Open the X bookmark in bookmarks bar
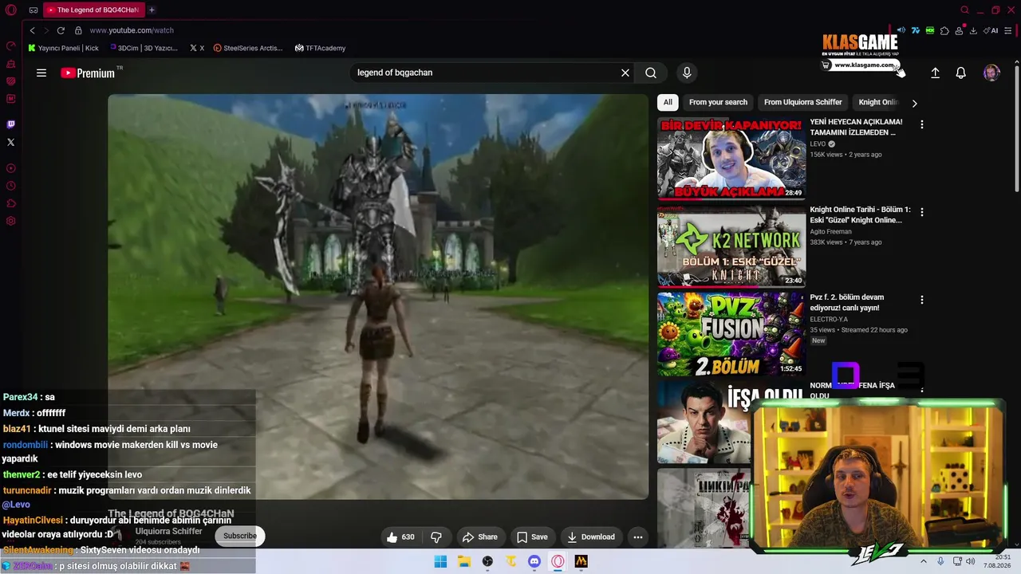Screen dimensions: 1021x574 coord(197,48)
